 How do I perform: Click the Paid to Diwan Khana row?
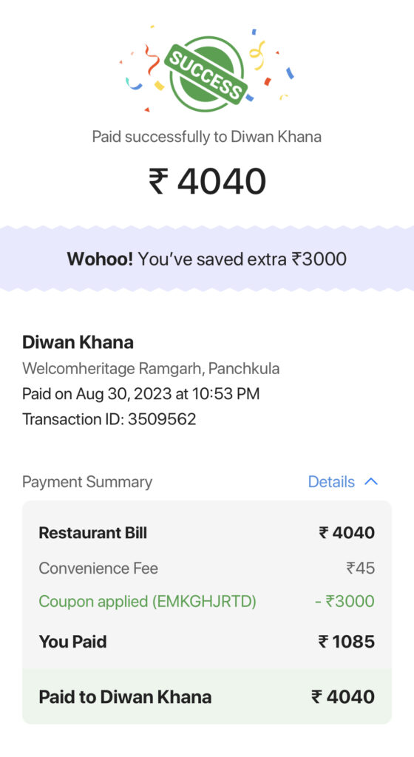(207, 696)
